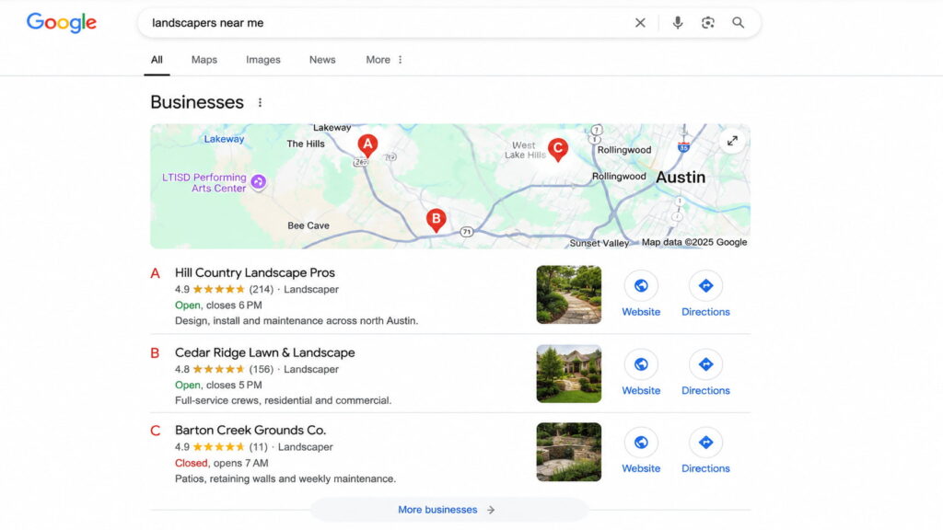
Task: Switch to the News tab
Action: [x=322, y=60]
